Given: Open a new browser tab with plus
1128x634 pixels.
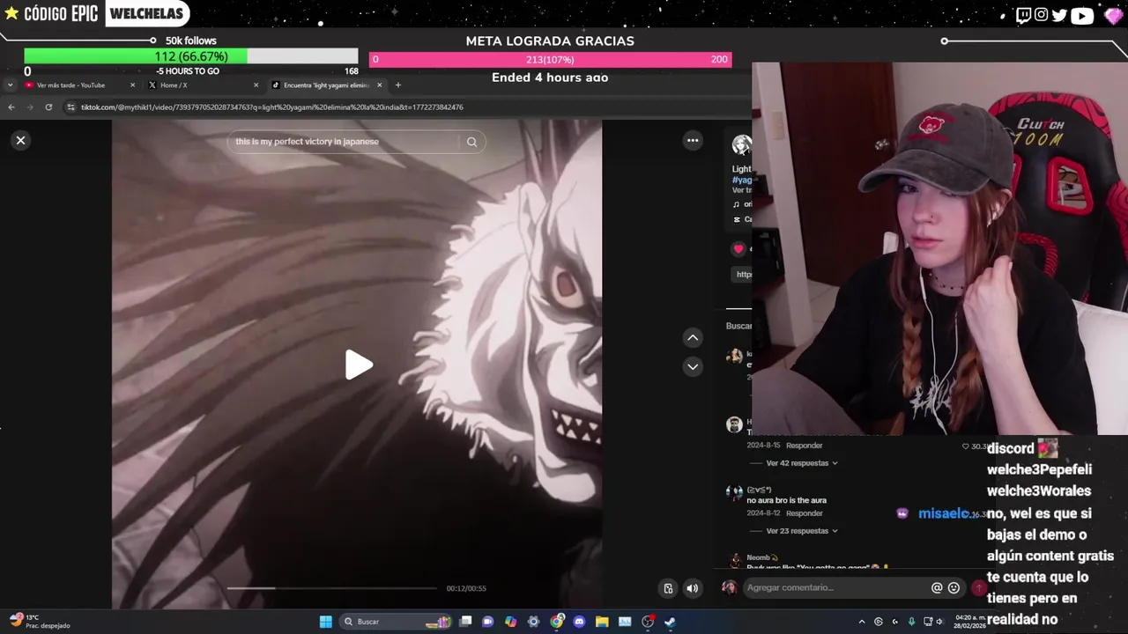Looking at the screenshot, I should point(397,85).
